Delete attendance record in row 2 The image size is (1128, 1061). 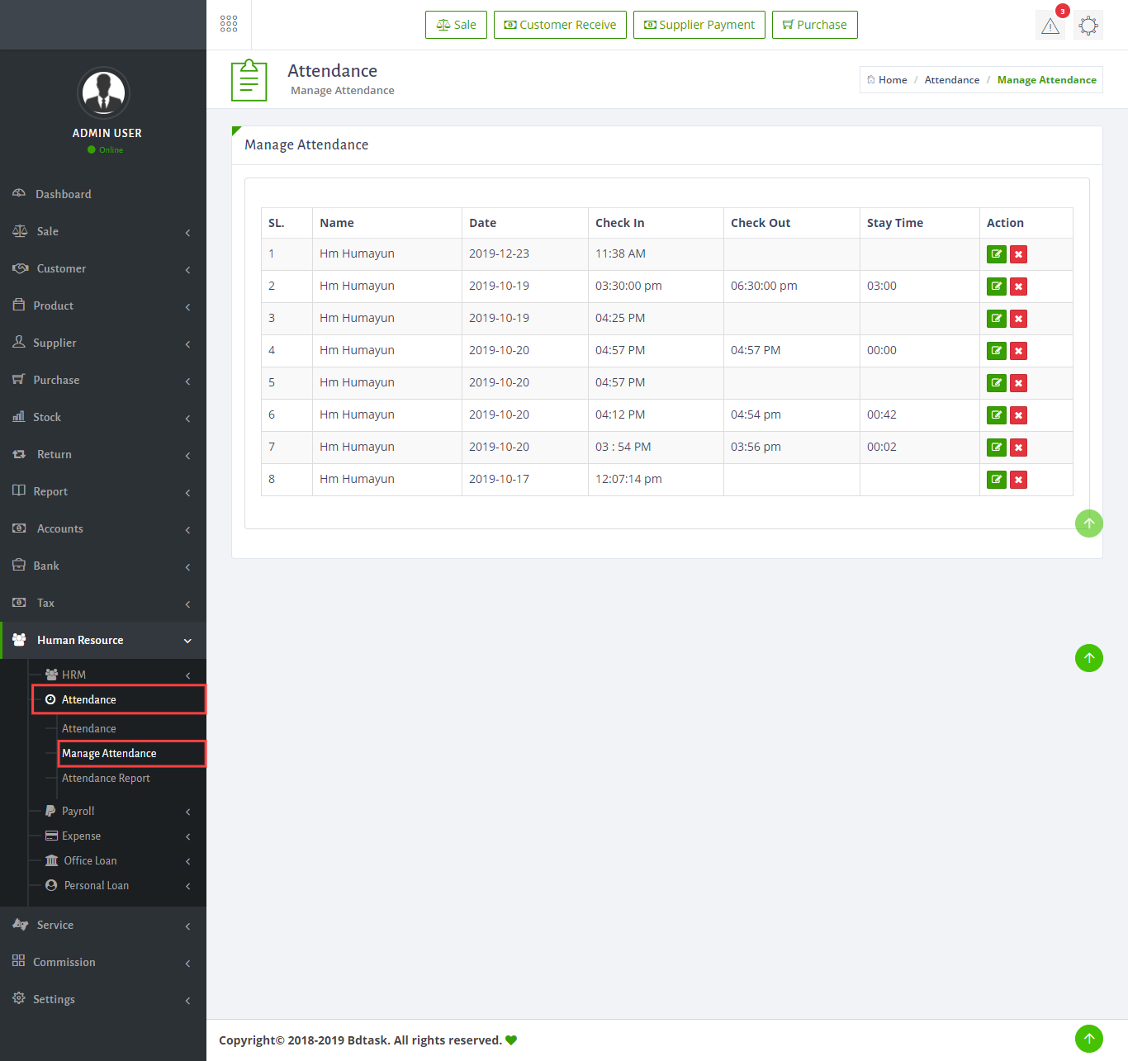point(1018,287)
